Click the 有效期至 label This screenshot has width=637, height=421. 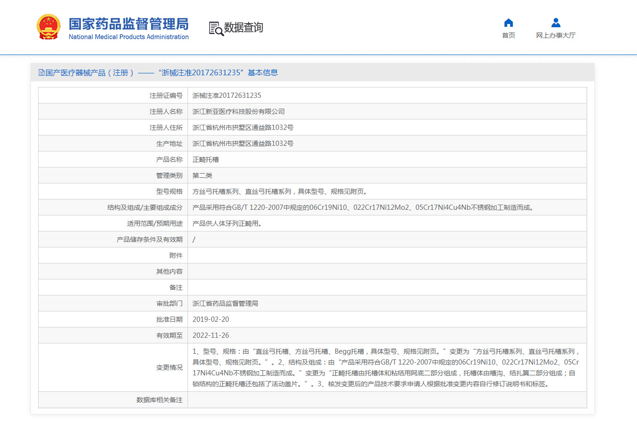tap(169, 335)
